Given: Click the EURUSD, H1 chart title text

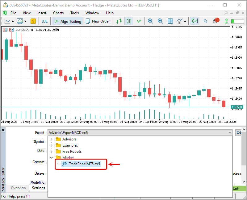Looking at the screenshot, I should coord(37,30).
